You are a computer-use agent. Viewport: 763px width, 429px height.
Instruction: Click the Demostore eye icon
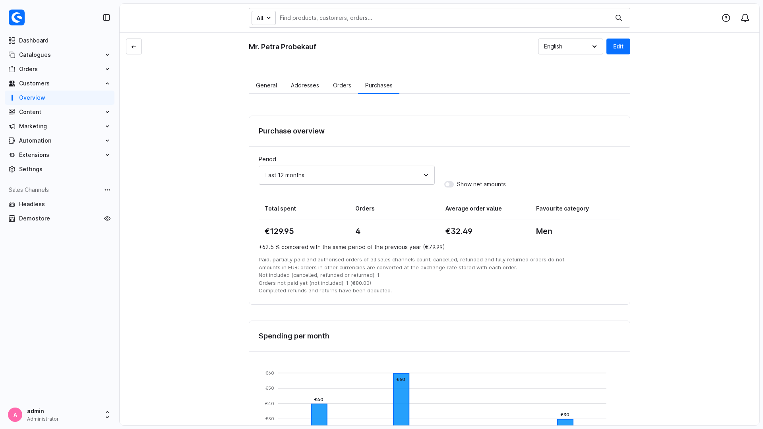(107, 218)
